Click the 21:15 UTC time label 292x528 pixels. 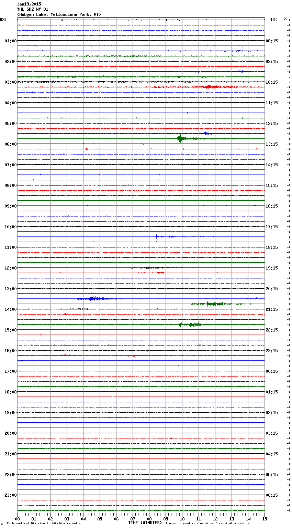[272, 309]
